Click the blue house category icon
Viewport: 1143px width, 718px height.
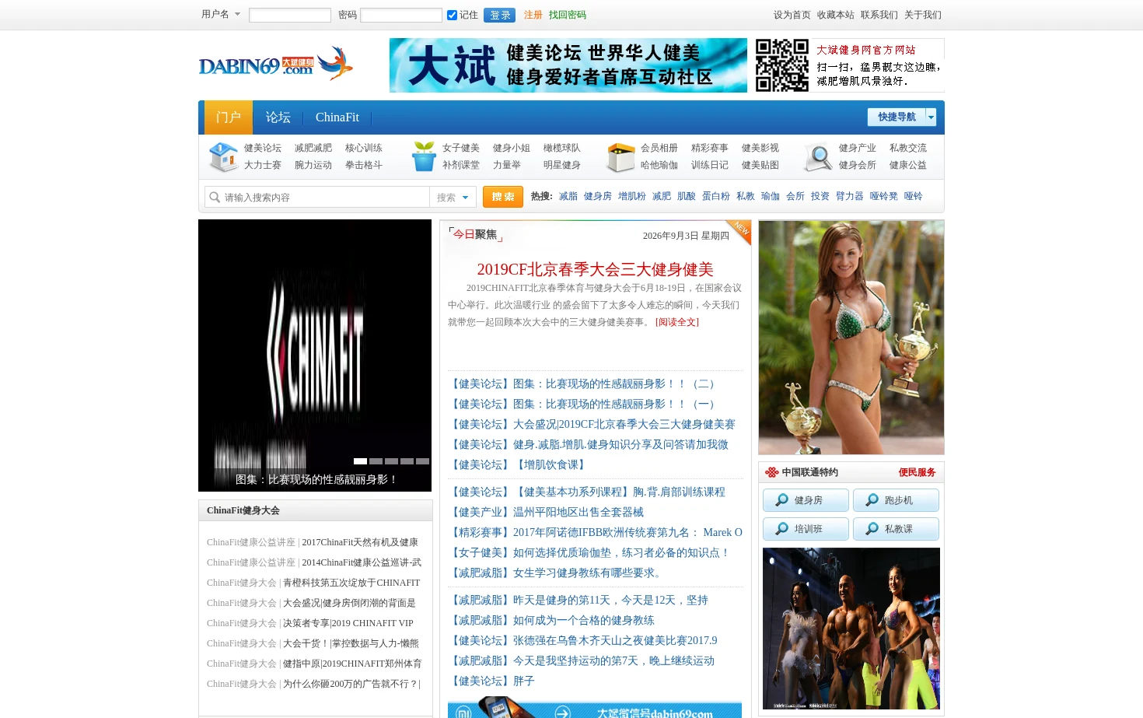(x=223, y=156)
